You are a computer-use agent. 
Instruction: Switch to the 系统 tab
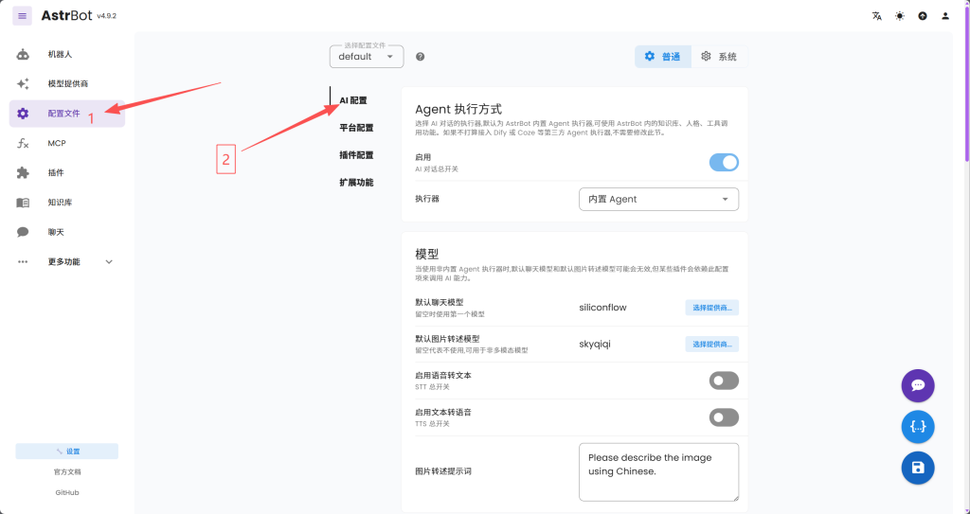(718, 57)
